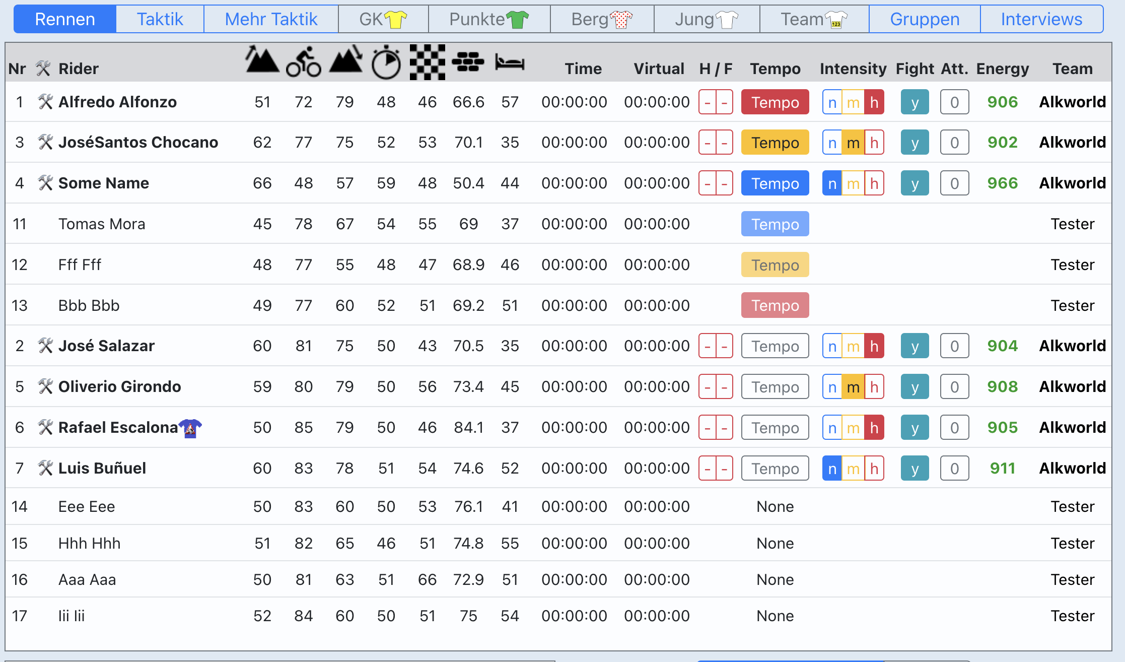
Task: Click the Att. field for Some Name
Action: (954, 183)
